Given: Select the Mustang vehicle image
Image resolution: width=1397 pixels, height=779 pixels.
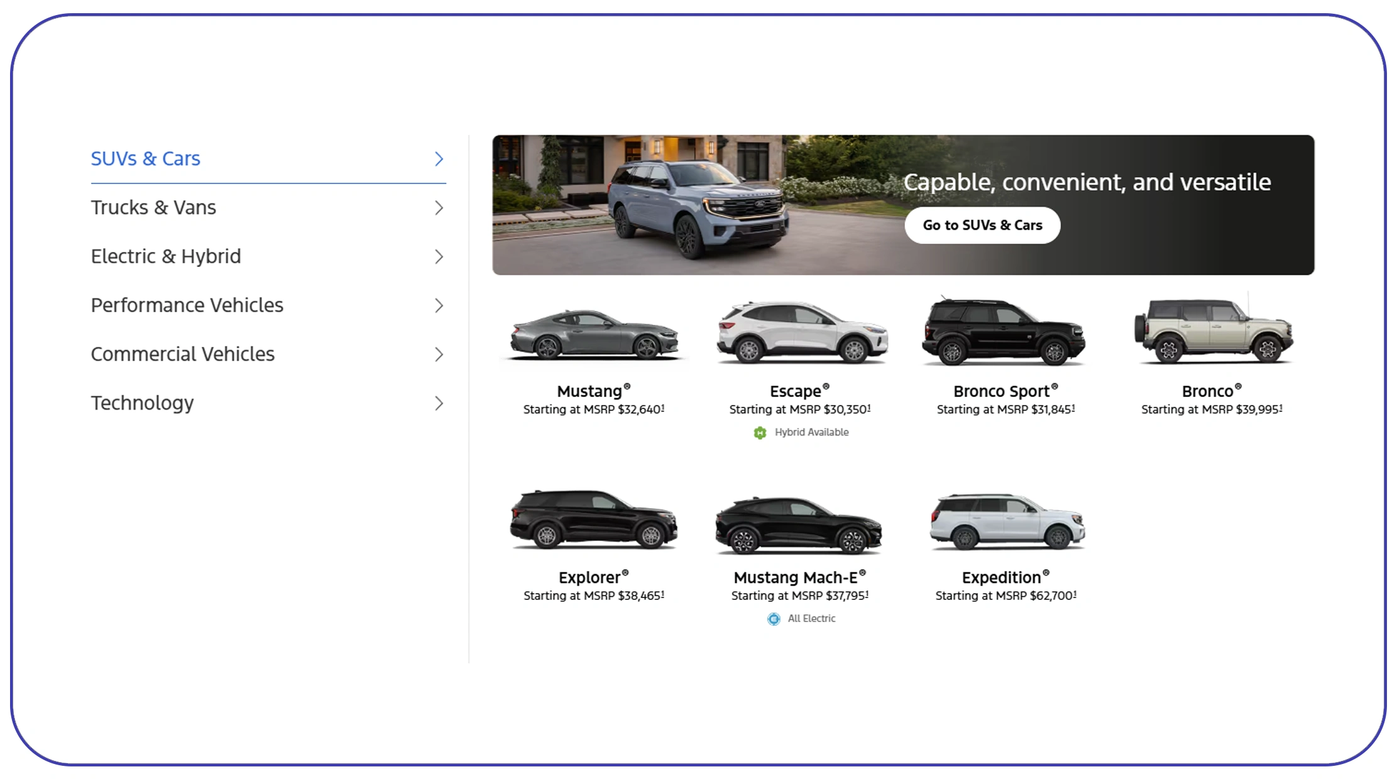Looking at the screenshot, I should (593, 336).
